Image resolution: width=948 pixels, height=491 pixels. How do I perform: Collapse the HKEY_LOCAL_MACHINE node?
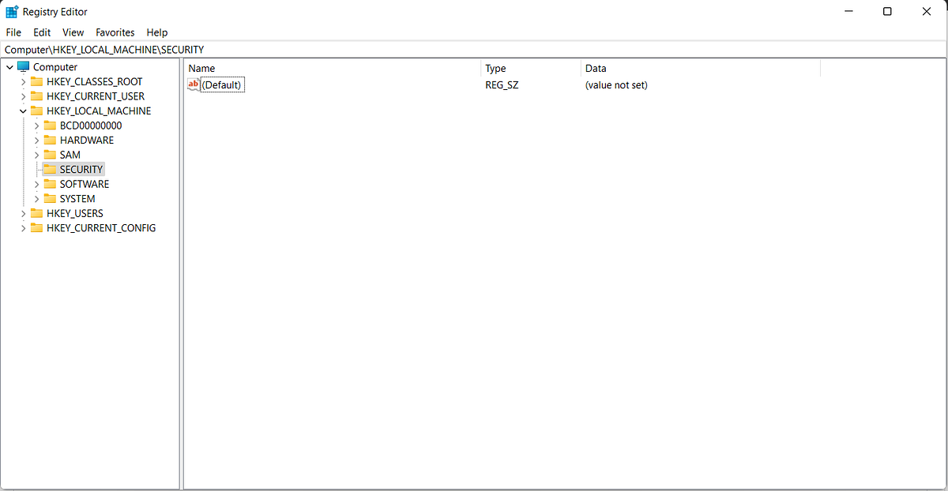[x=24, y=111]
